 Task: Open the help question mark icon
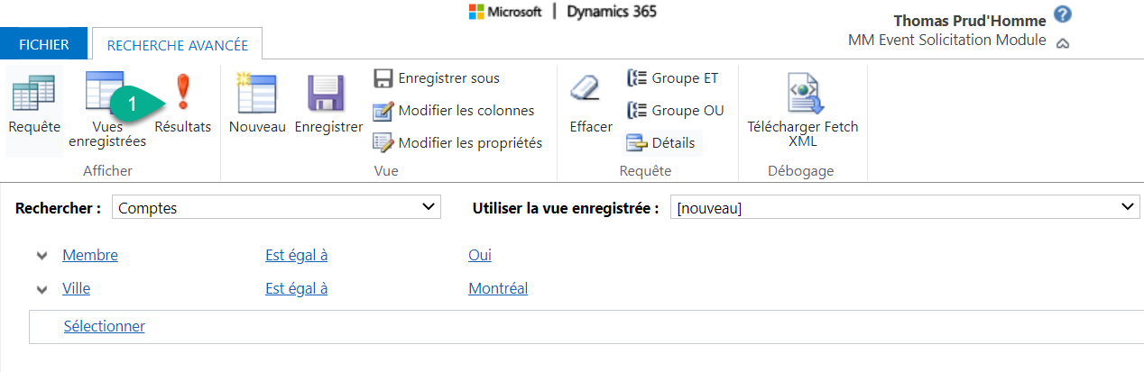click(1064, 14)
